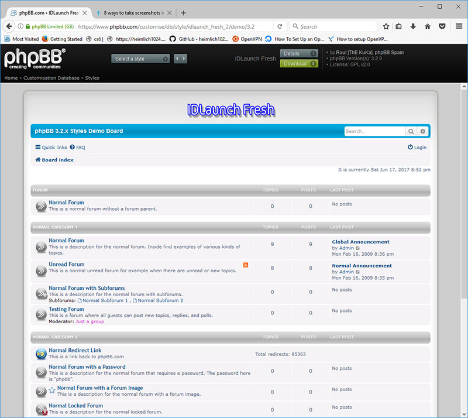Expand the Quick links menu

(51, 148)
